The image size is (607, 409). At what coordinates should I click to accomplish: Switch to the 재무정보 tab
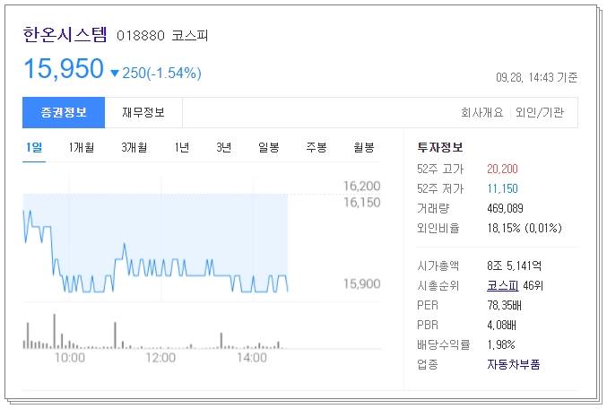coord(143,112)
